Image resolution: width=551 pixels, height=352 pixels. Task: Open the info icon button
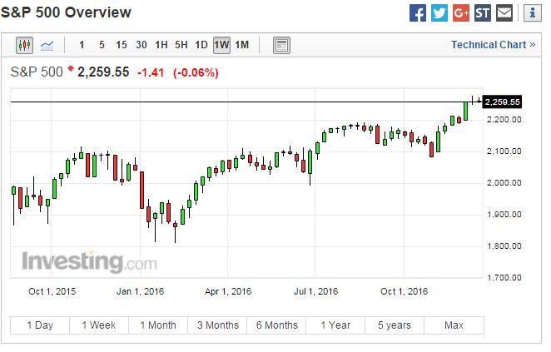click(x=533, y=13)
